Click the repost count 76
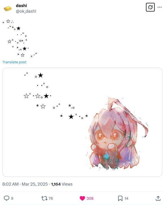Viewport: 166px width, 205px height. (x=51, y=199)
